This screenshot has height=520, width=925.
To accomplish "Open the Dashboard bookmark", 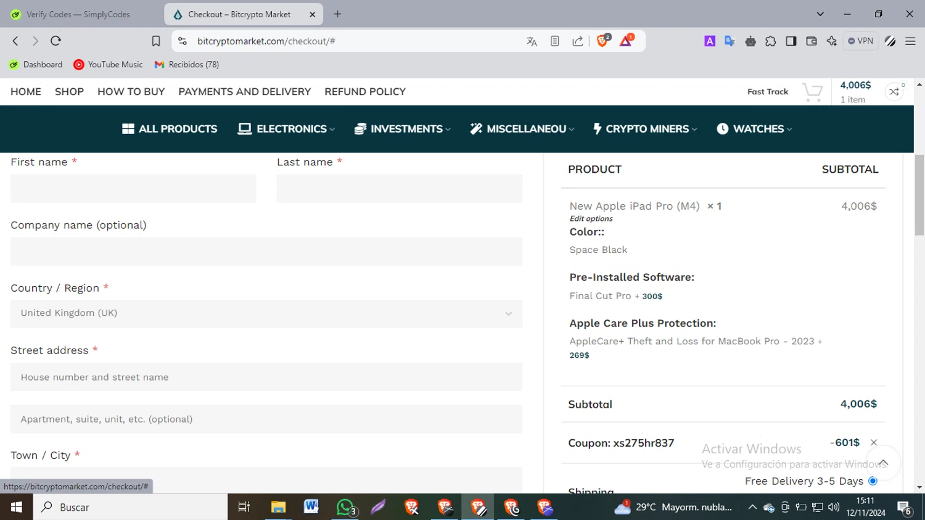I will [x=36, y=64].
